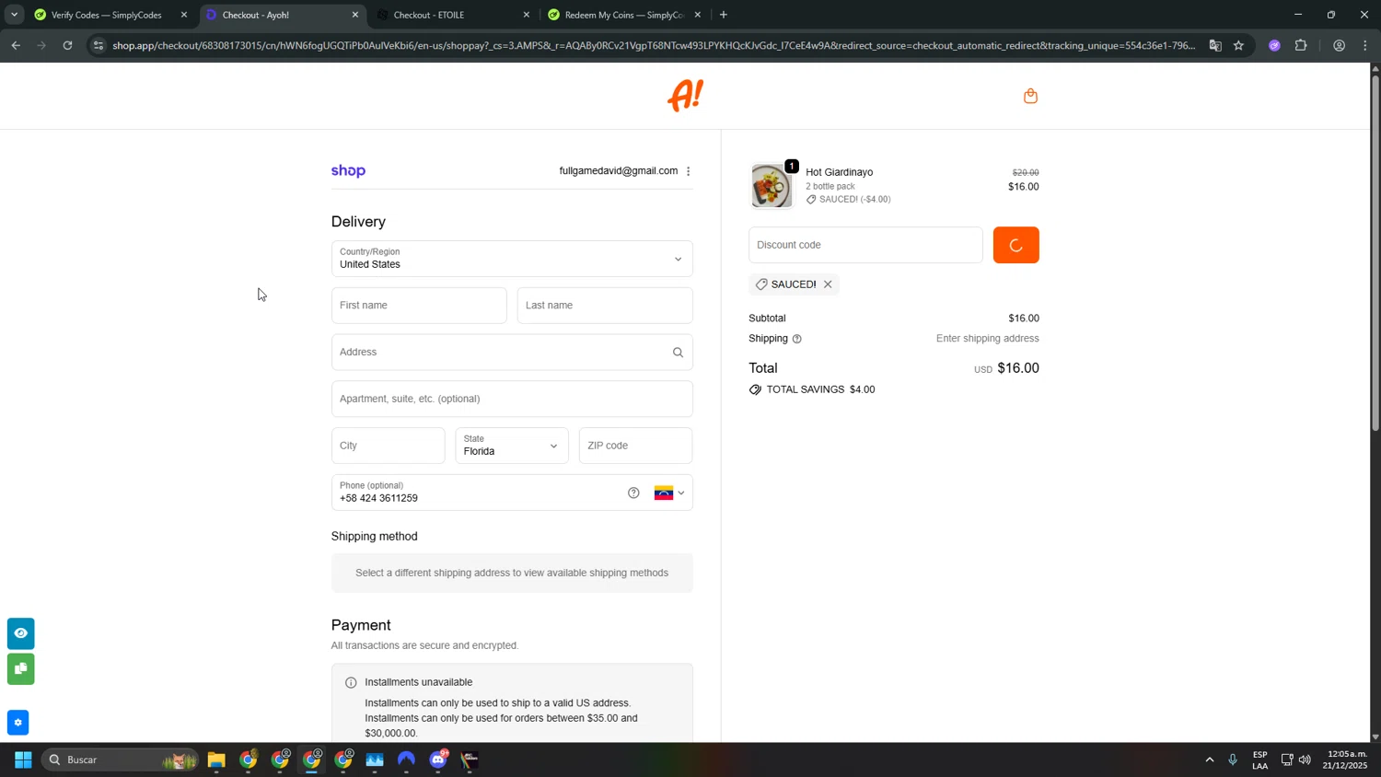Image resolution: width=1381 pixels, height=777 pixels.
Task: Open the Chrome three-dot menu
Action: click(x=1365, y=45)
